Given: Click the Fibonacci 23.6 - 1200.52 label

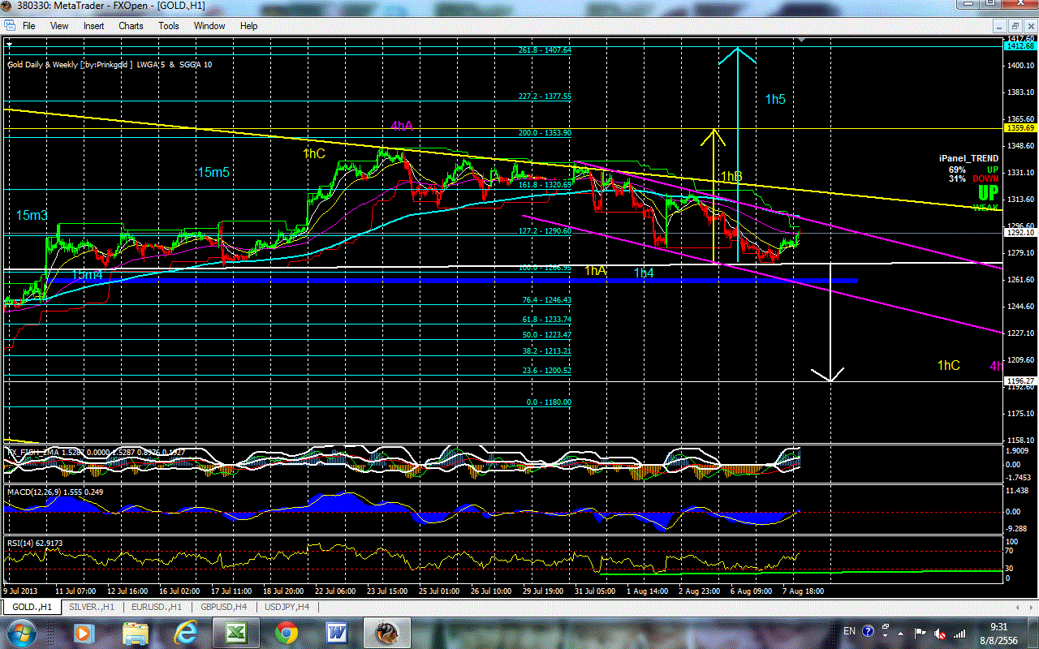Looking at the screenshot, I should click(x=546, y=371).
